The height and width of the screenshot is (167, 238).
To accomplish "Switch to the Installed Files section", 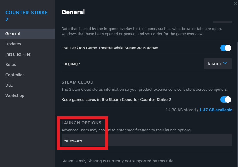I will pos(18,54).
